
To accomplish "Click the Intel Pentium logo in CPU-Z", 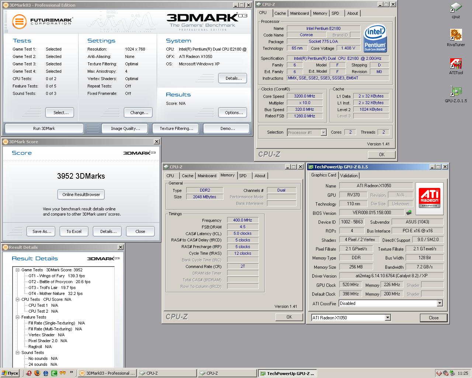I will [x=375, y=38].
